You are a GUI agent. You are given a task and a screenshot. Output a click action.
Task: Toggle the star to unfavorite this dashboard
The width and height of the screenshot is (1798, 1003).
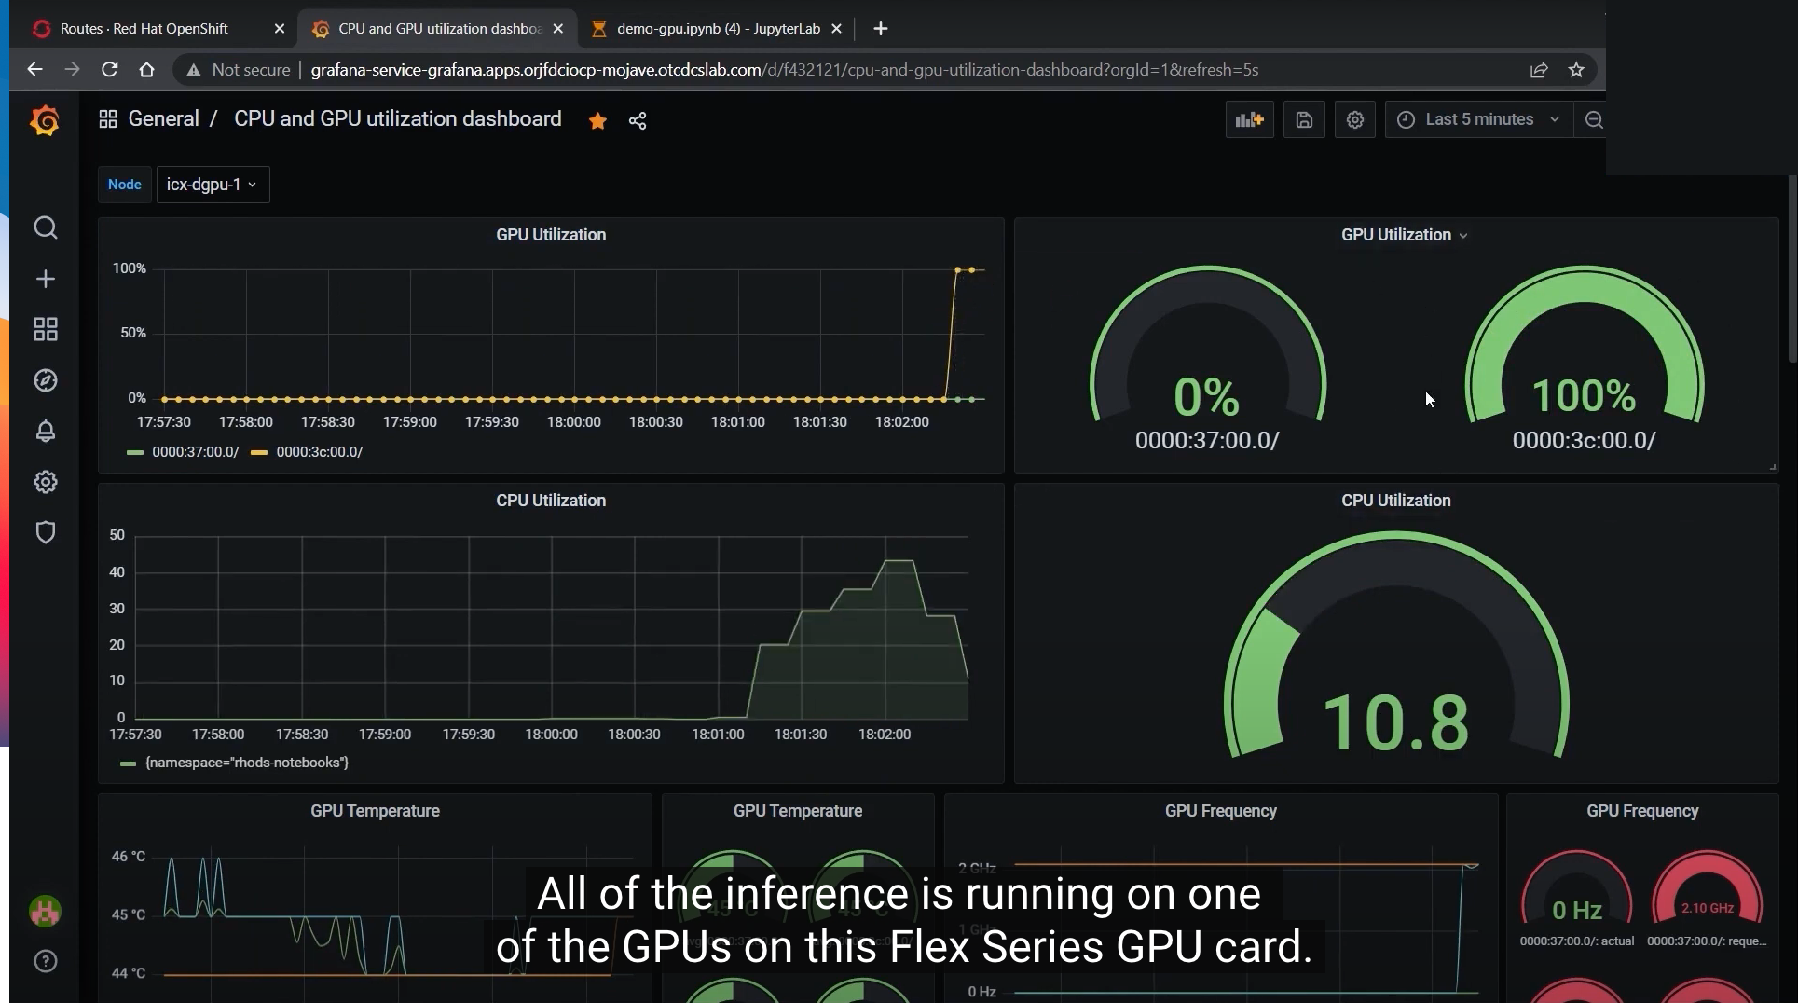[597, 120]
